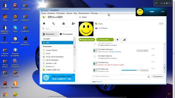175x98 pixels.
Task: Cancel the Point Blank.exe transfer with Отменить
Action: (x=144, y=70)
